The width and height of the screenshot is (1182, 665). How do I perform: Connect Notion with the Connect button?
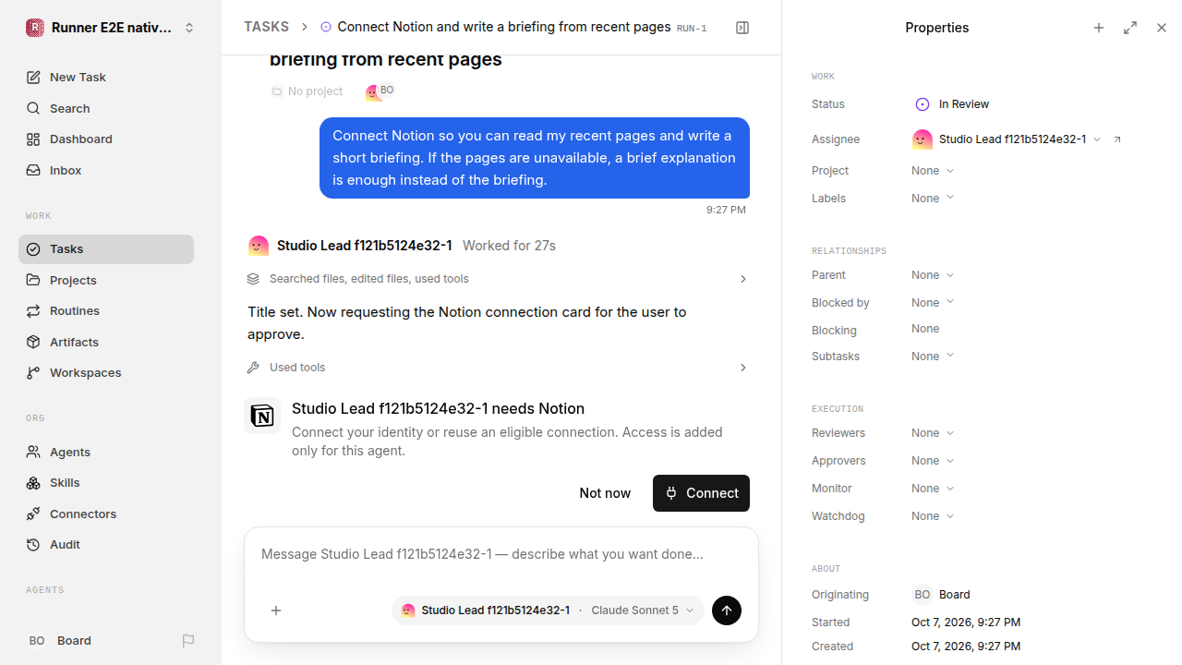[x=701, y=493]
